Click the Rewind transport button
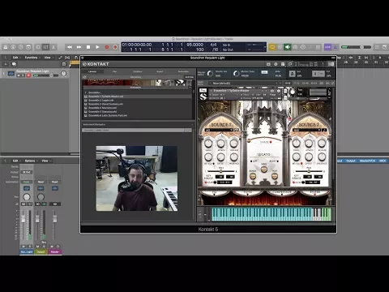 [70, 47]
